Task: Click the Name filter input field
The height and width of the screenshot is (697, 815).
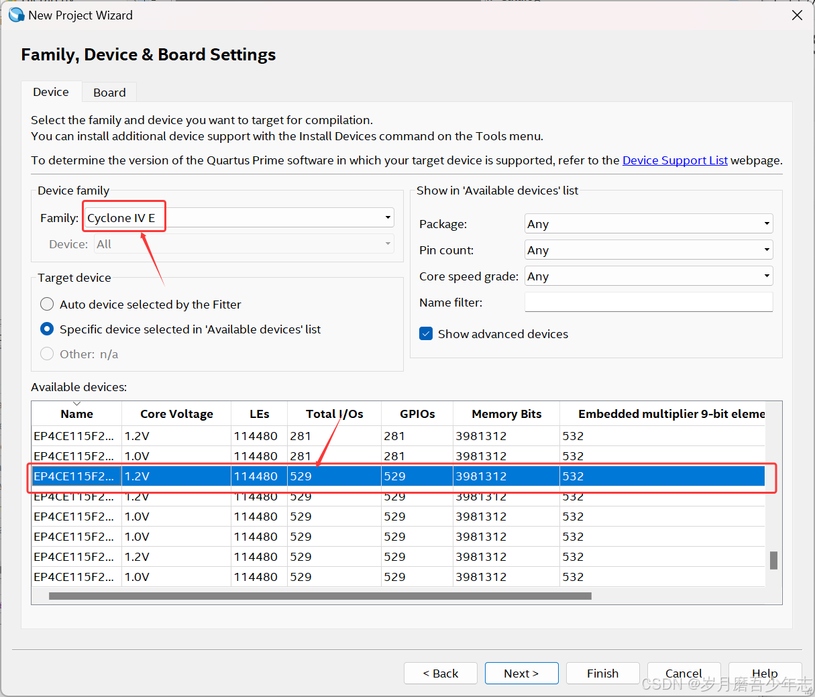Action: coord(649,303)
